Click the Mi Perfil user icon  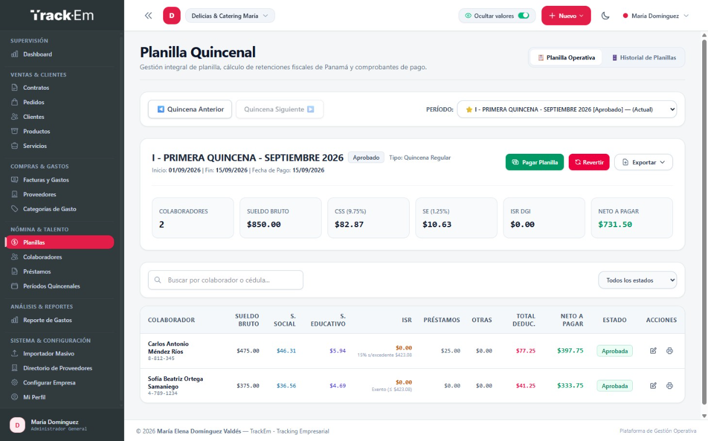(x=15, y=397)
